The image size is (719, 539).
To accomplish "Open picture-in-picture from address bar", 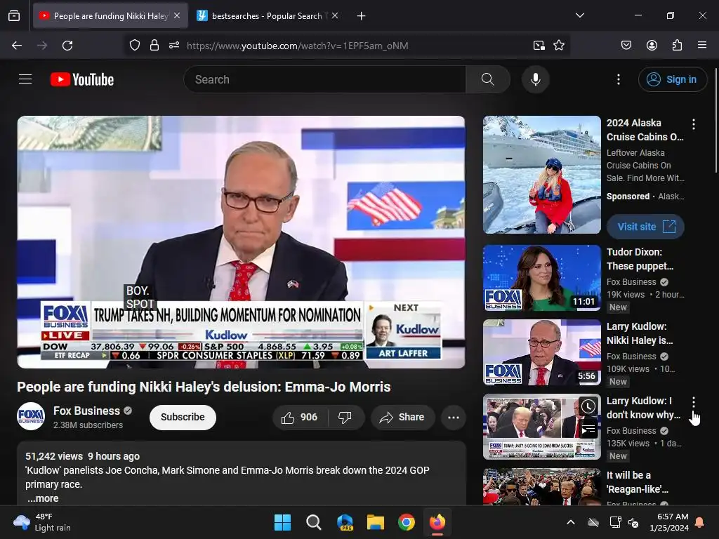I will click(539, 46).
